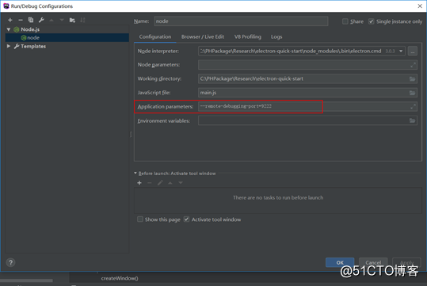Confirm with the OK button
Image resolution: width=427 pixels, height=286 pixels.
click(x=340, y=262)
